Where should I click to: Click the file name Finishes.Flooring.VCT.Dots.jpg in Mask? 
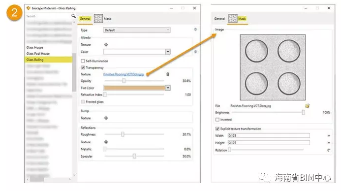pyautogui.click(x=251, y=106)
